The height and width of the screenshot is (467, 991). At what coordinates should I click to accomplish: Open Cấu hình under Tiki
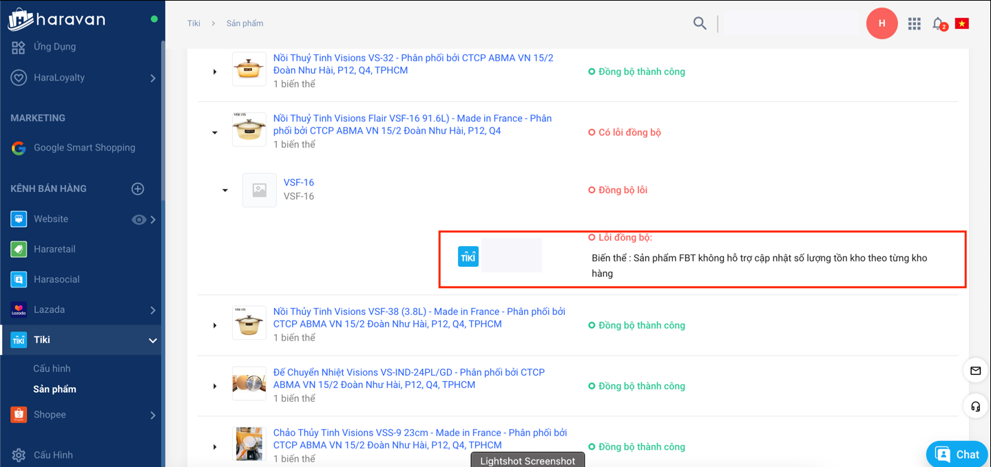click(52, 369)
